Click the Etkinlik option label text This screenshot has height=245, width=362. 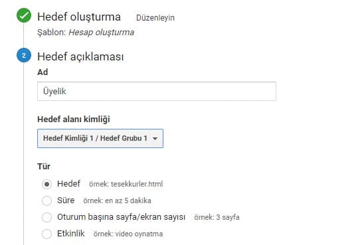[71, 234]
